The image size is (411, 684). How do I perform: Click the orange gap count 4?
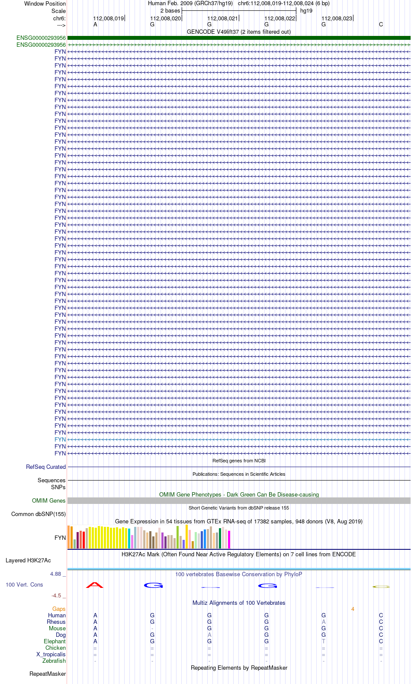(x=353, y=609)
